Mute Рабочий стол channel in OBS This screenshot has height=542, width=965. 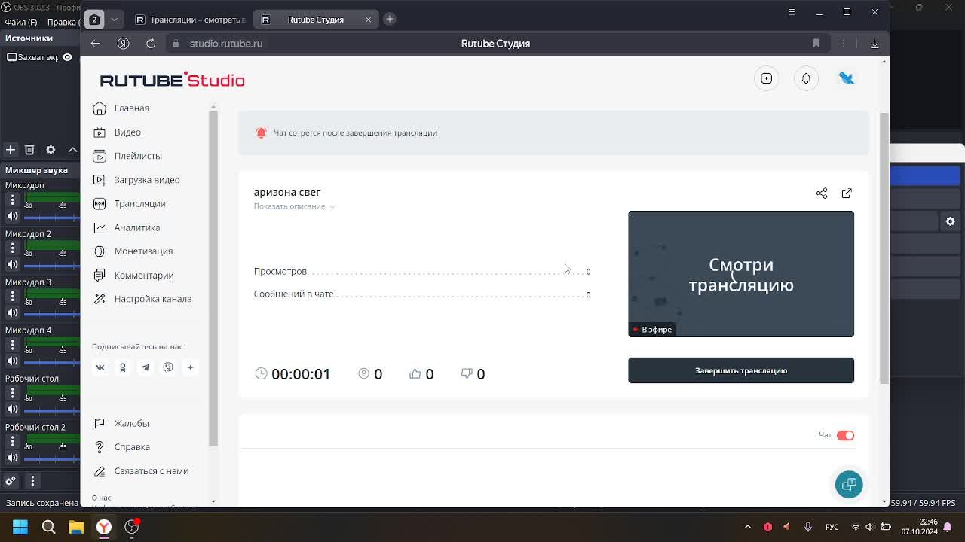pyautogui.click(x=12, y=410)
